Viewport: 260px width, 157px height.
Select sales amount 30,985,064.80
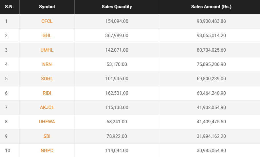click(211, 150)
